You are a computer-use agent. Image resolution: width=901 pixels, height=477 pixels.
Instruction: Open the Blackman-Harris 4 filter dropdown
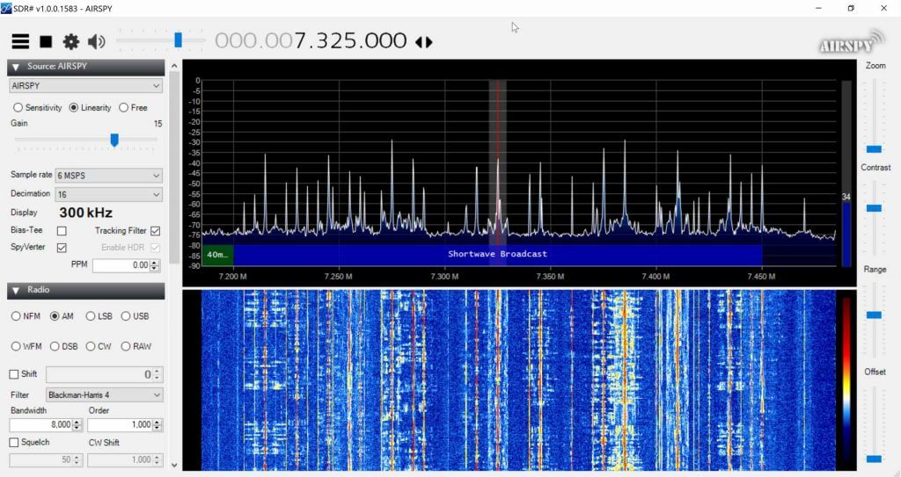pyautogui.click(x=104, y=395)
